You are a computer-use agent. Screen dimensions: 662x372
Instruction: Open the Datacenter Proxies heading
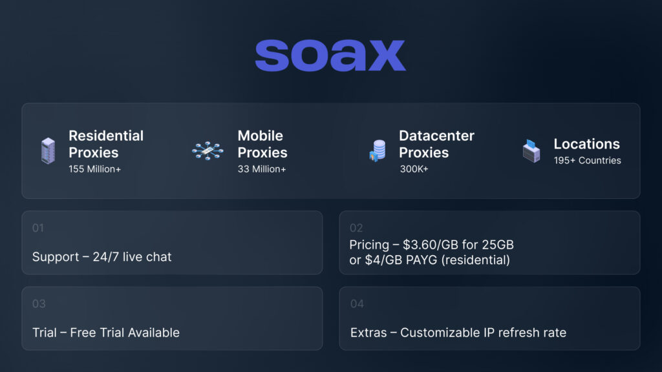(436, 144)
